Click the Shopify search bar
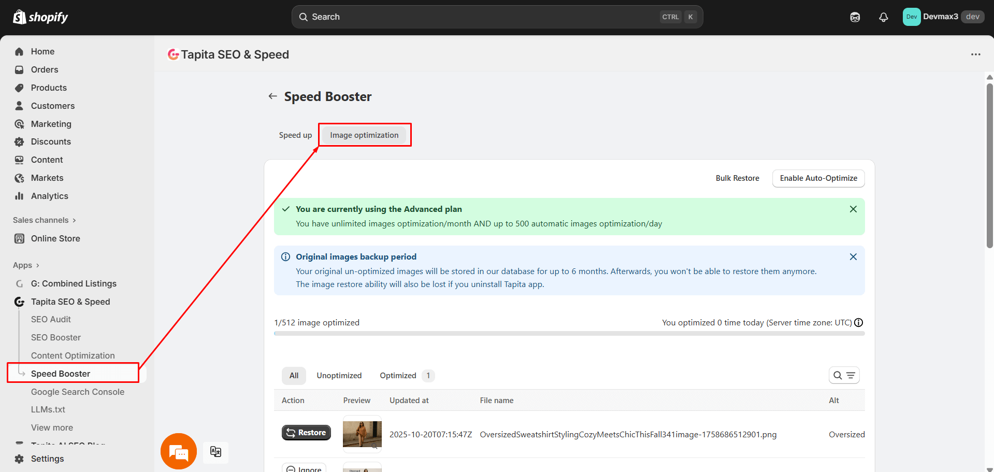The width and height of the screenshot is (994, 472). click(x=497, y=17)
